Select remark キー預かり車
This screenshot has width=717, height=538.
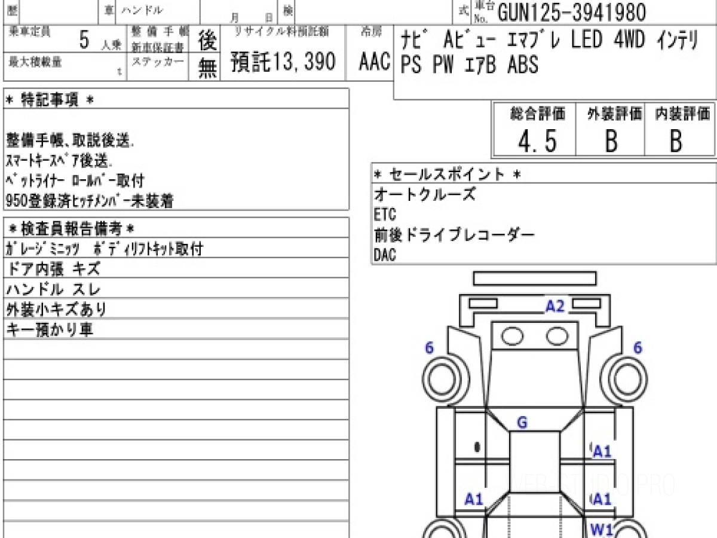[50, 330]
